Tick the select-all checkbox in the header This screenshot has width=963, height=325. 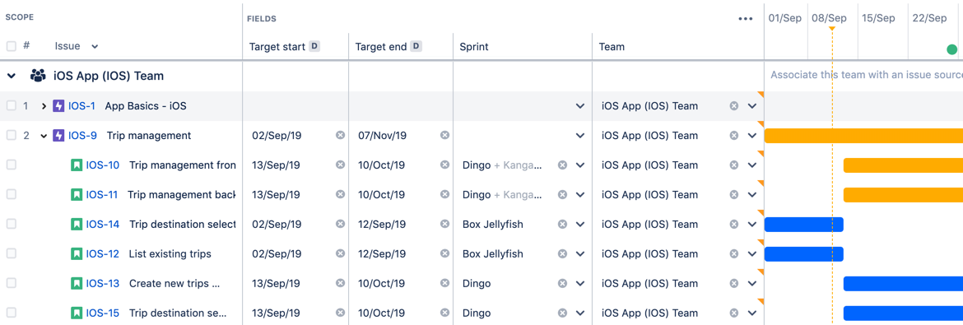[x=11, y=46]
